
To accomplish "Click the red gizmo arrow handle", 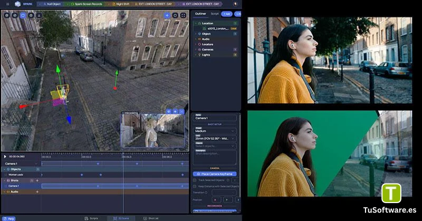I will [x=23, y=106].
